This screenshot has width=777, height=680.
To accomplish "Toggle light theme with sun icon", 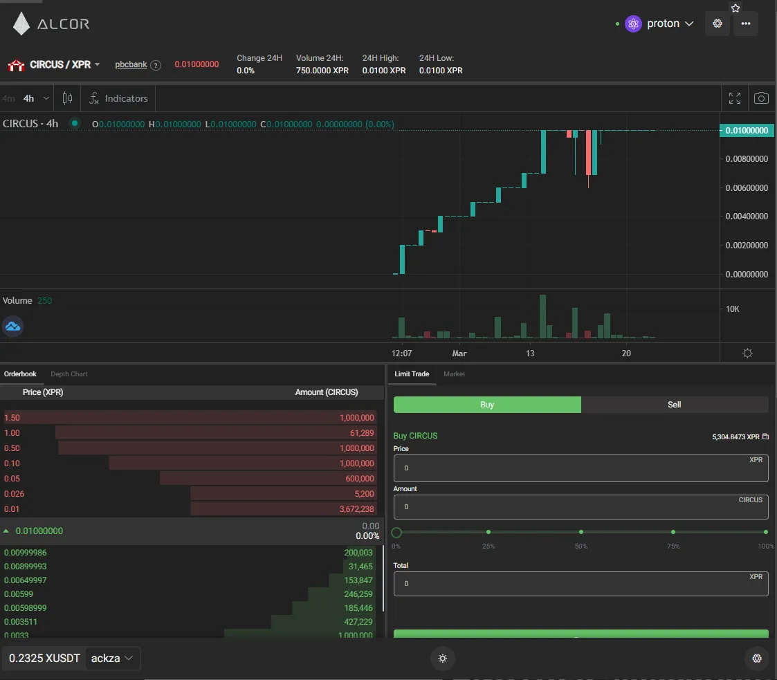I will [443, 658].
